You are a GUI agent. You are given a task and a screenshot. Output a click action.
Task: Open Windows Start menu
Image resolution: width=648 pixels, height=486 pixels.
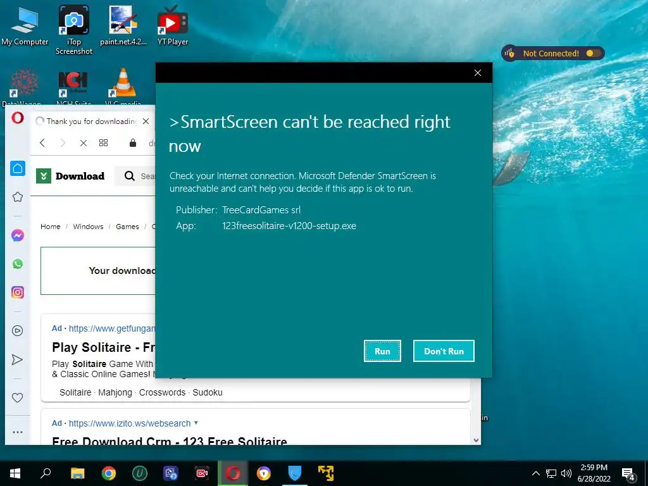[15, 473]
